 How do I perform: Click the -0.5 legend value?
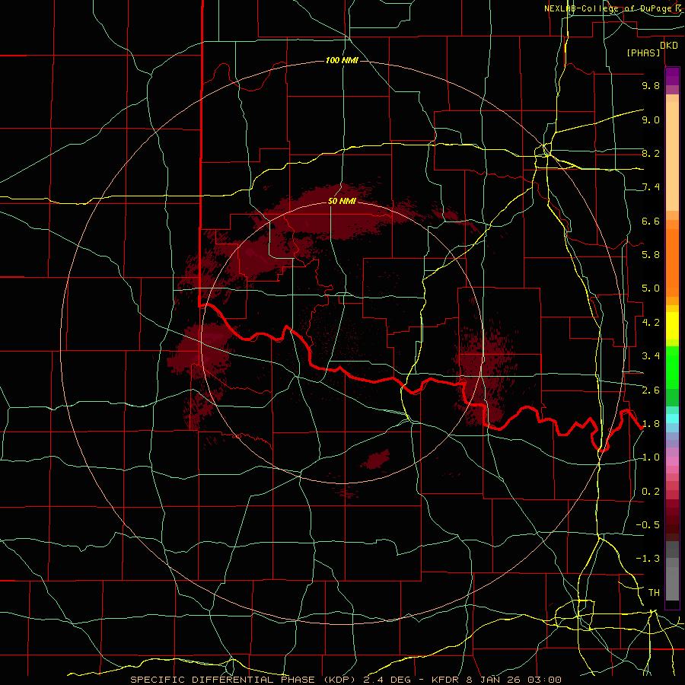[648, 525]
